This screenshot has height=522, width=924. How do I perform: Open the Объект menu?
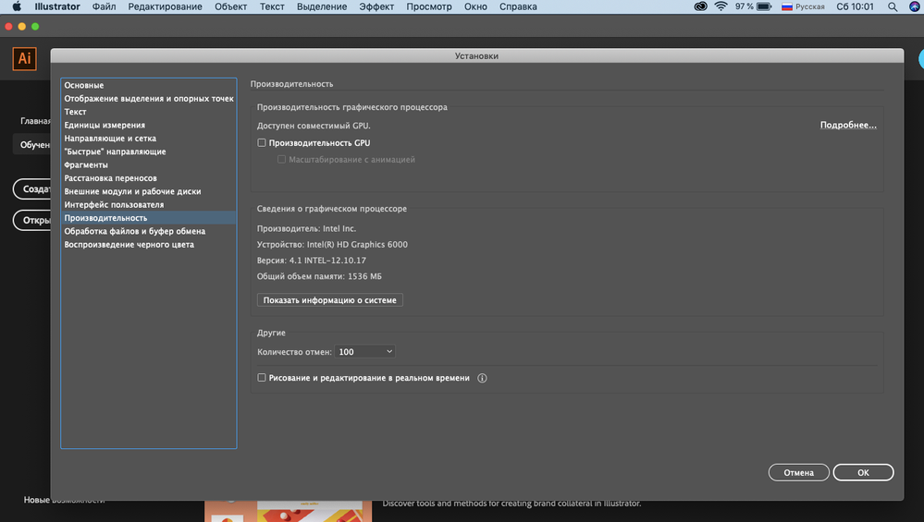[230, 6]
